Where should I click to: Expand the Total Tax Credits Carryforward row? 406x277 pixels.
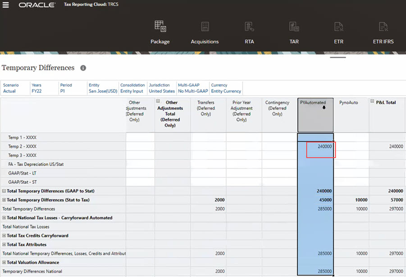[4, 236]
